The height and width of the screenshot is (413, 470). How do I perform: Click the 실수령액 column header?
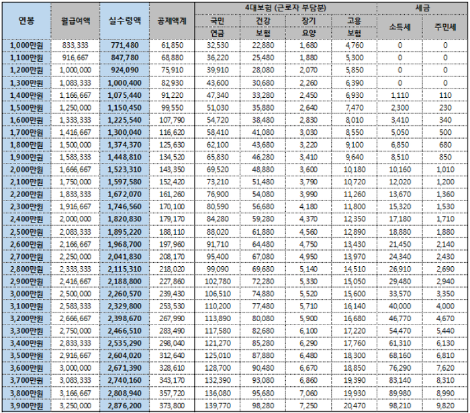point(124,21)
